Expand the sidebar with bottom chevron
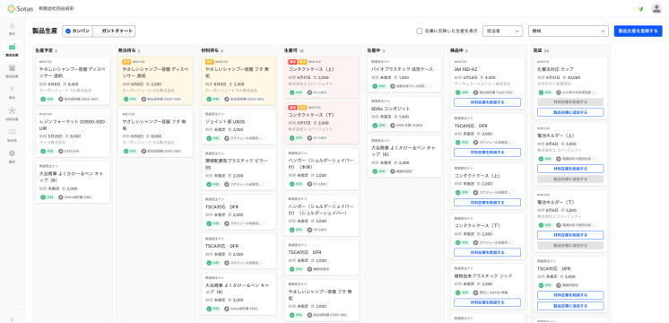This screenshot has height=323, width=669. coord(12,319)
